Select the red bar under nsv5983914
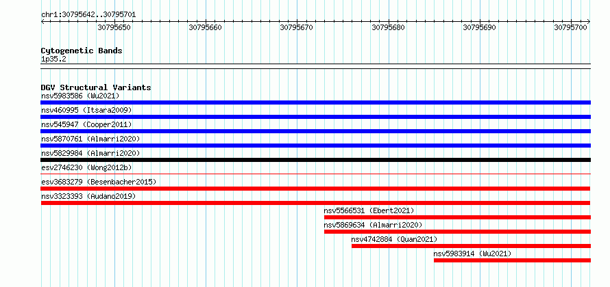The height and width of the screenshot is (287, 610). point(513,260)
